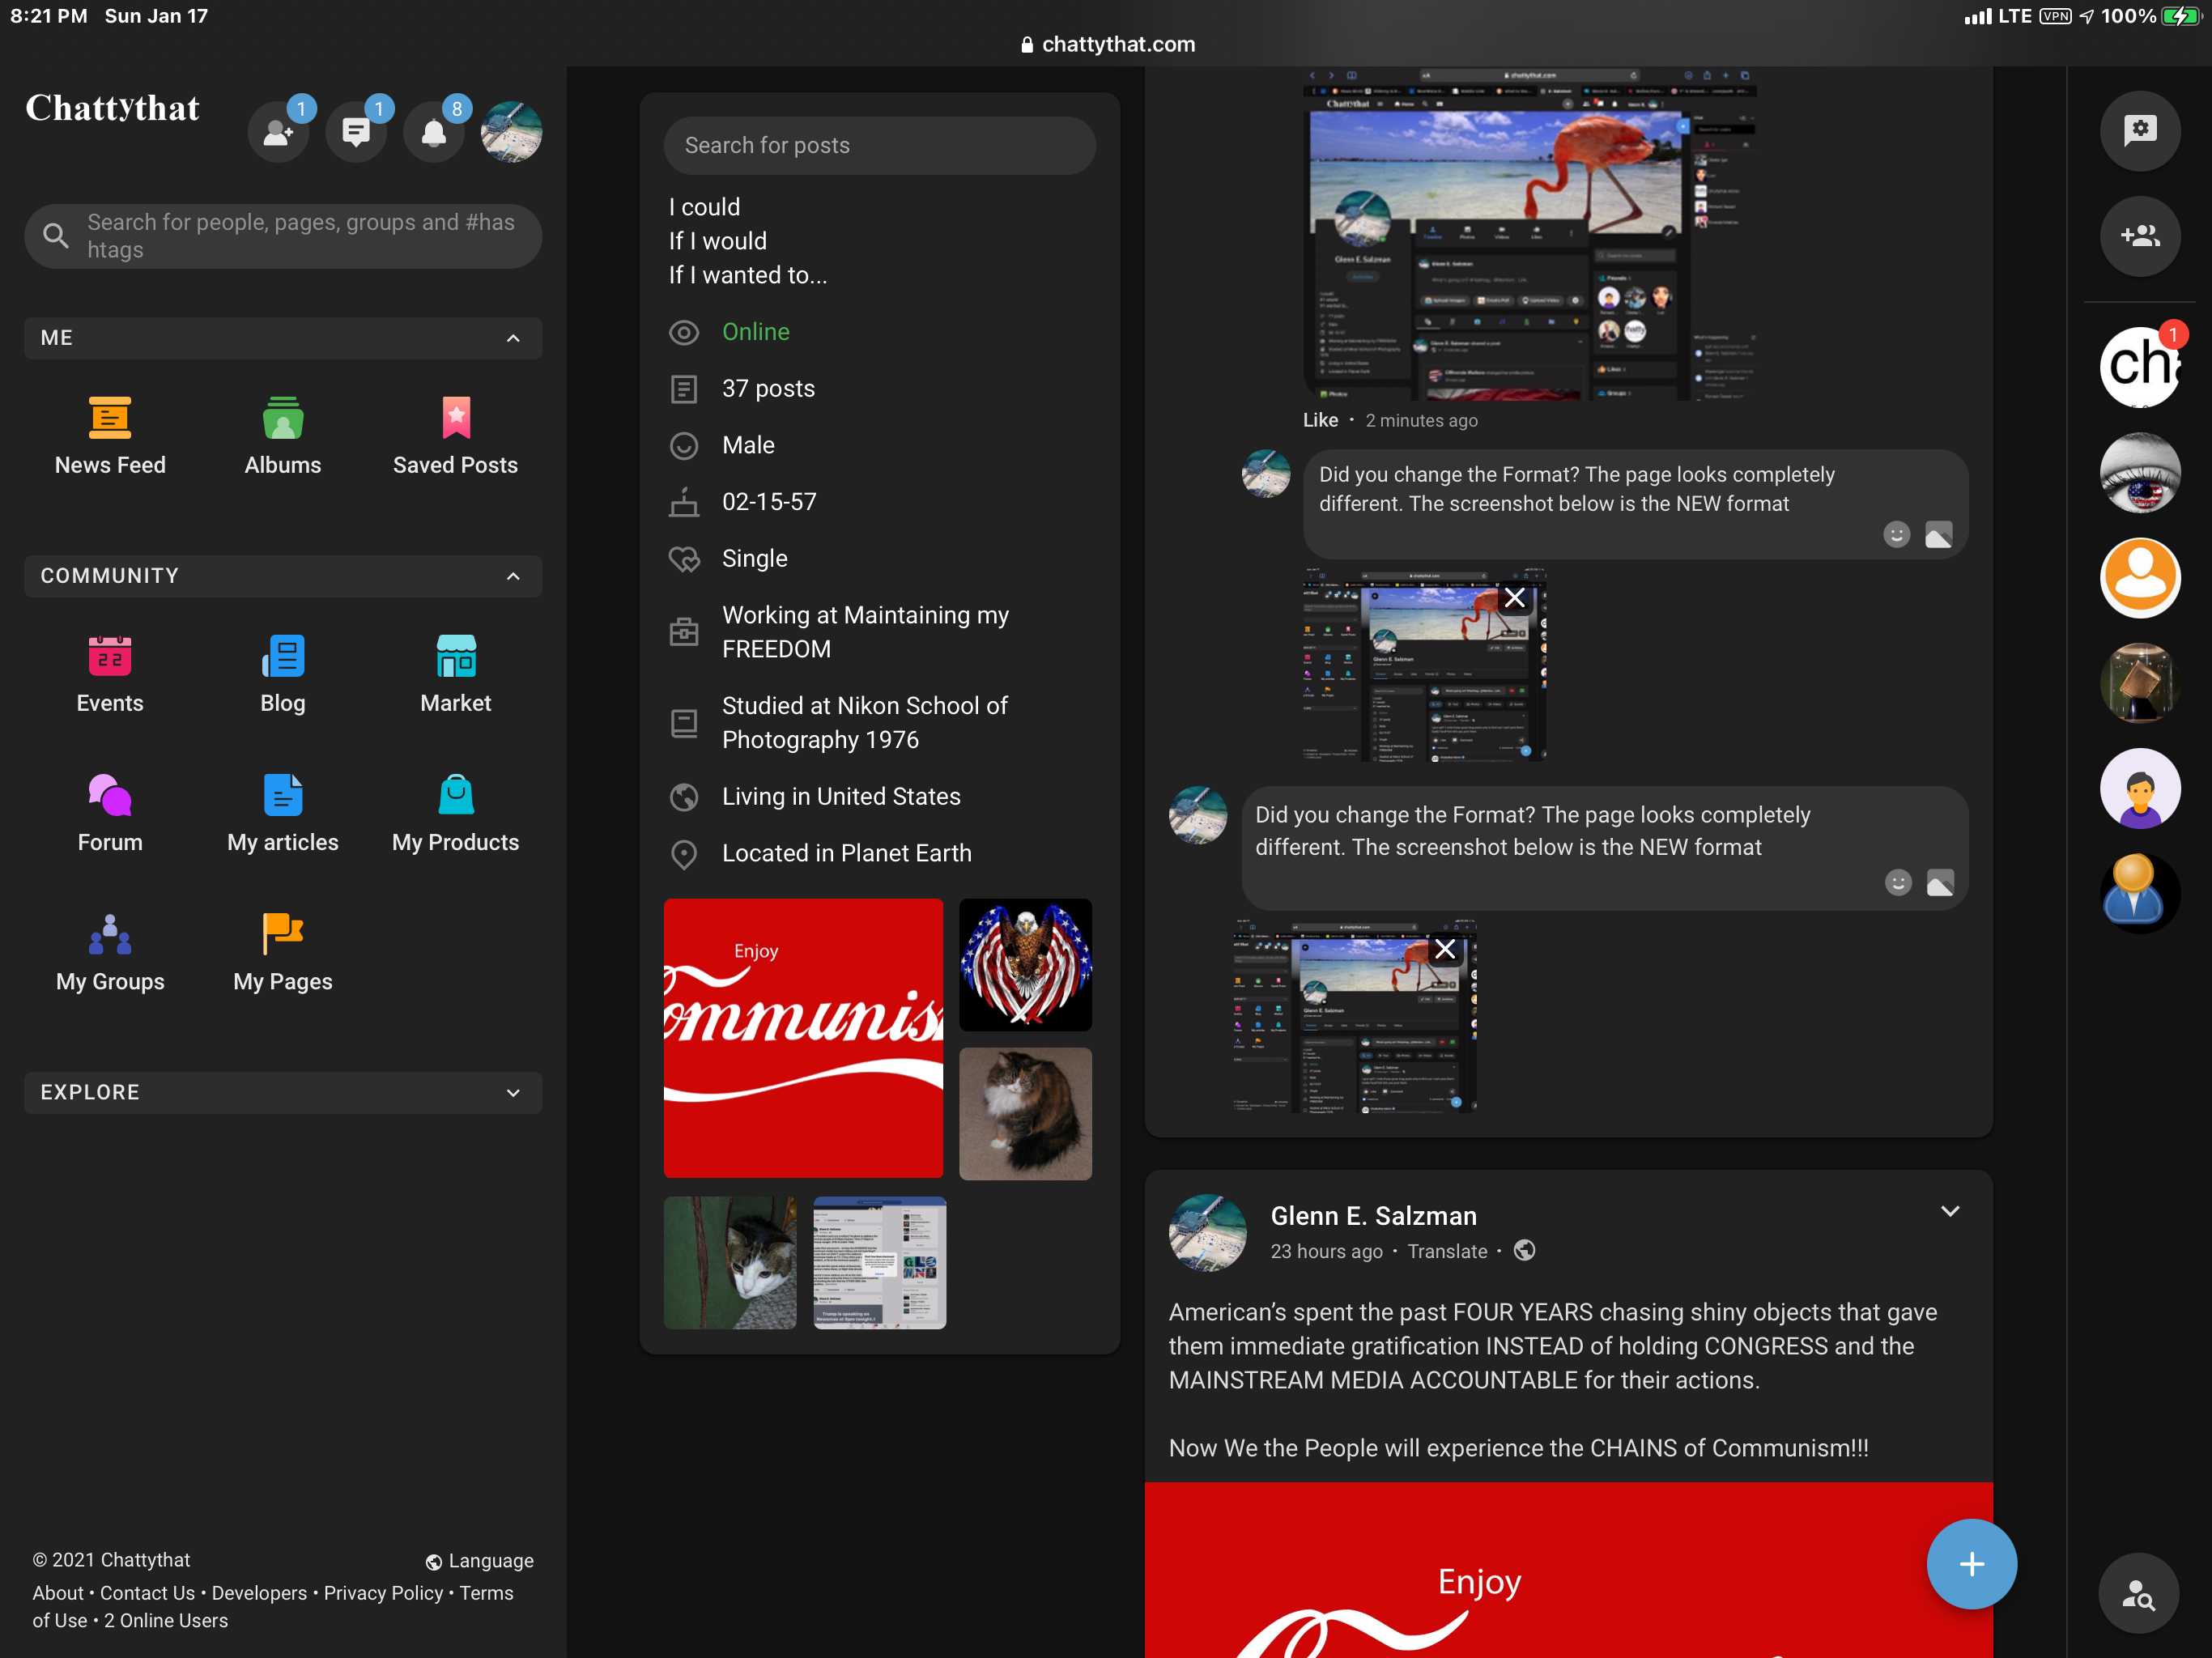2212x1658 pixels.
Task: Focus the Search for posts field
Action: [x=879, y=146]
